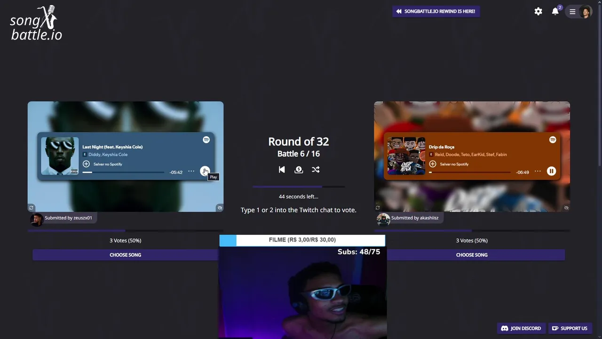
Task: Open the notifications bell
Action: coord(555,11)
